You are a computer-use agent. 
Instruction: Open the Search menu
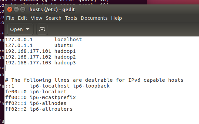pyautogui.click(x=54, y=18)
